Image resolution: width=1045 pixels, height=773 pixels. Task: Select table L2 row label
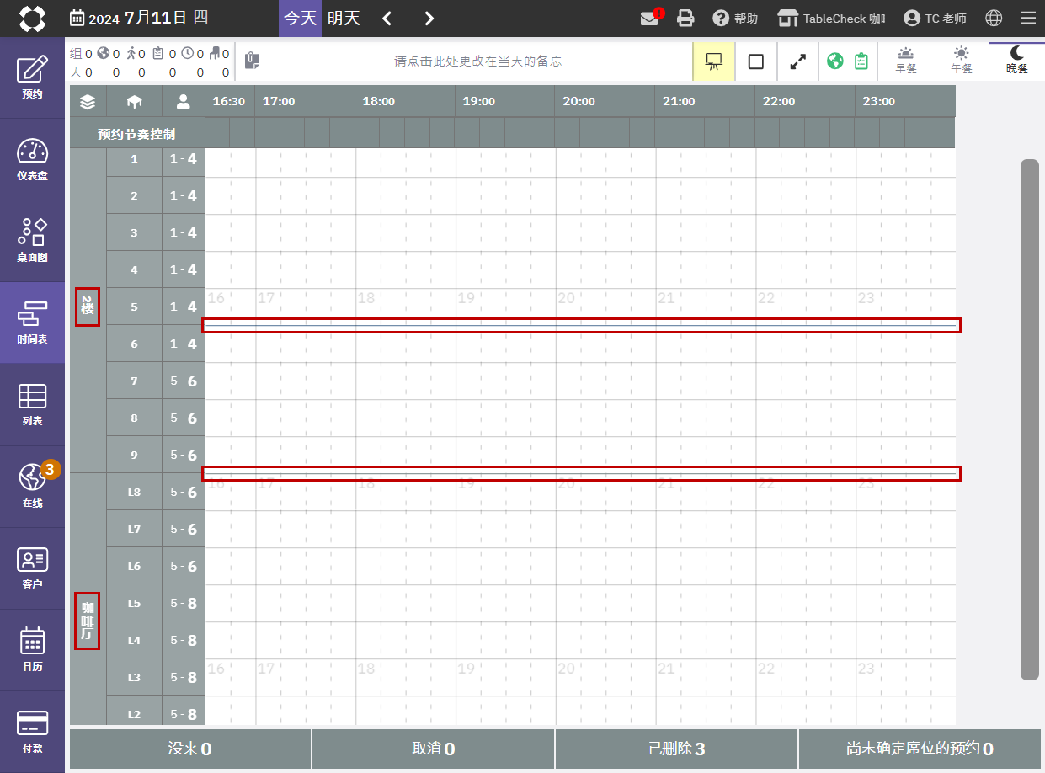134,714
